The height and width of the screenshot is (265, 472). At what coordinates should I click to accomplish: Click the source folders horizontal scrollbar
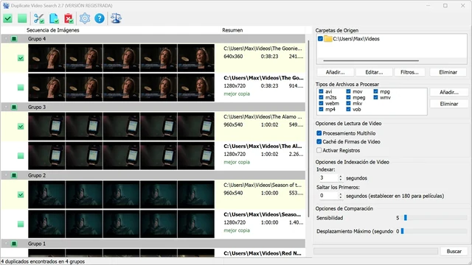coord(371,60)
